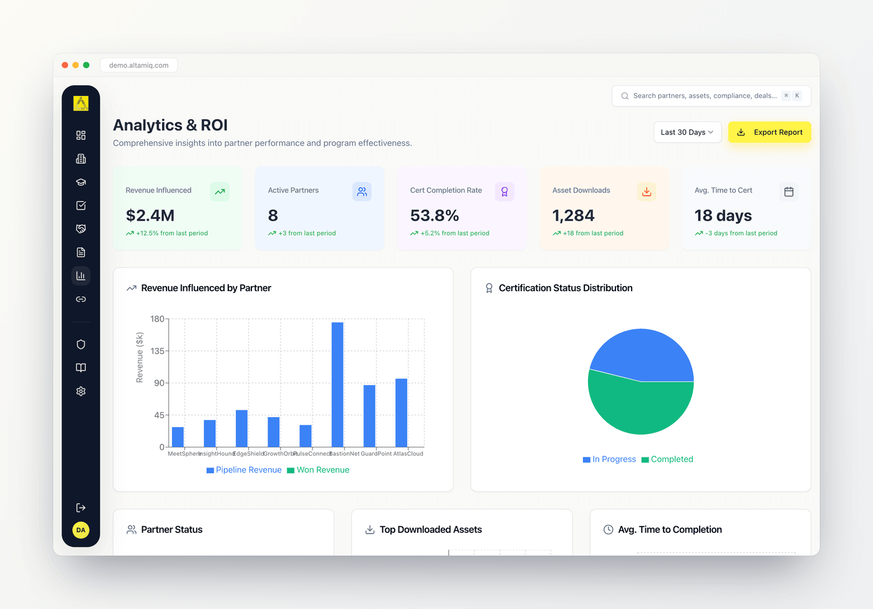Click the Partner Status card heading
The image size is (873, 609).
tap(171, 530)
